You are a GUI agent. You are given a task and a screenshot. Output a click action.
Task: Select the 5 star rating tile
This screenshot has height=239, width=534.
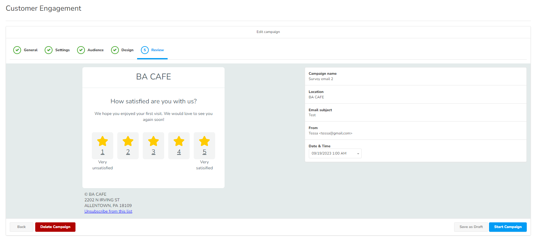click(204, 146)
